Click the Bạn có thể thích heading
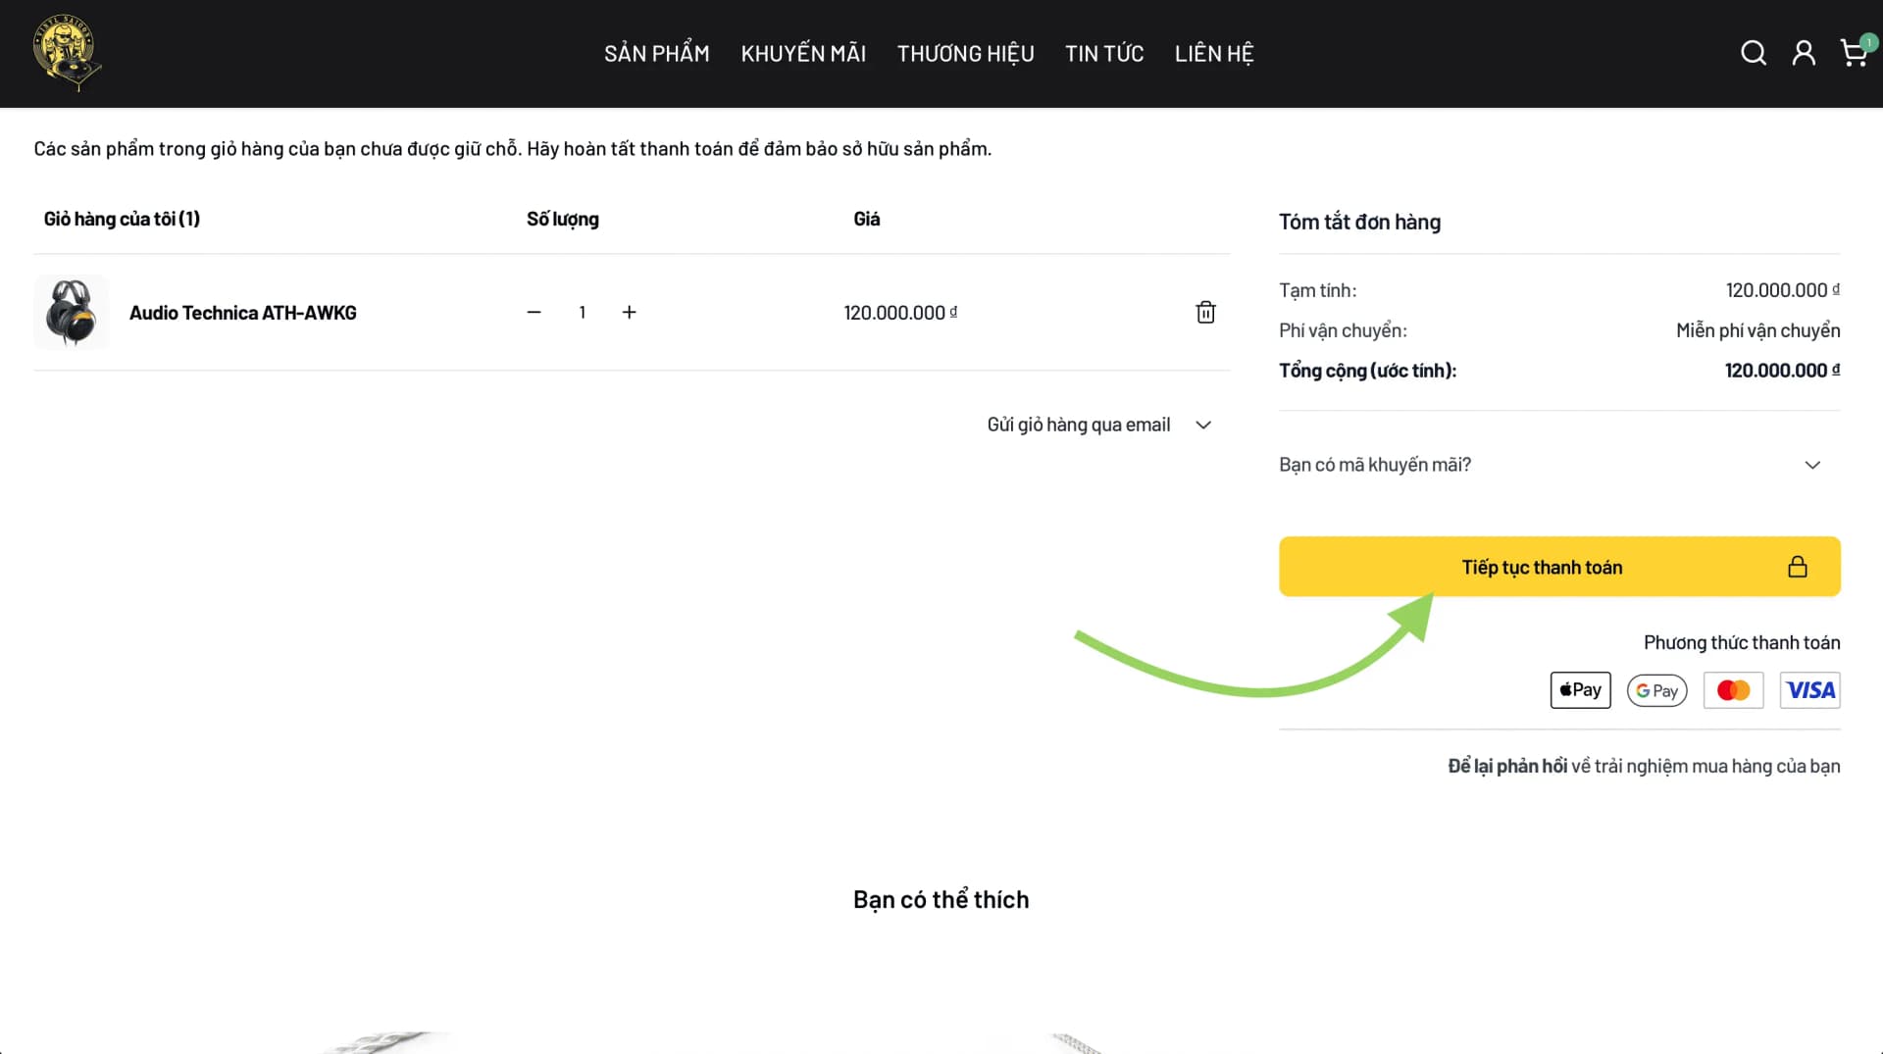 [x=941, y=899]
